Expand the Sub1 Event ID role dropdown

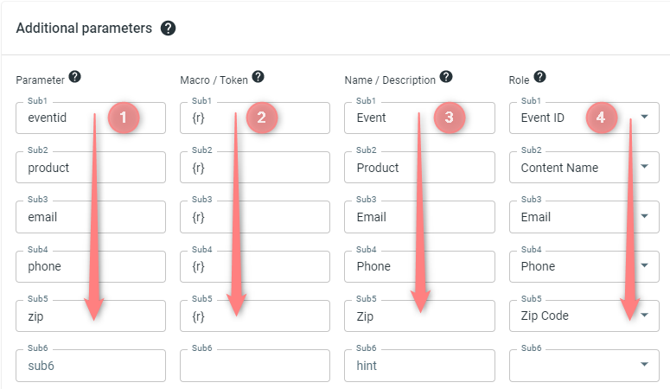coord(584,118)
